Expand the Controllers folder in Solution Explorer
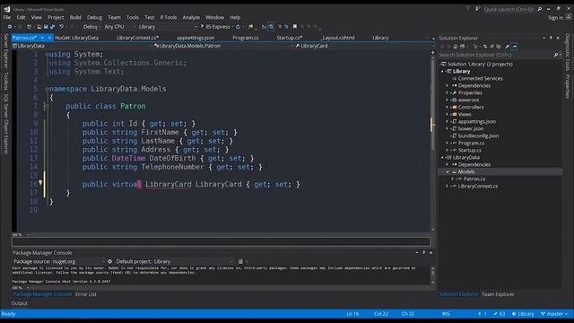 coord(447,108)
